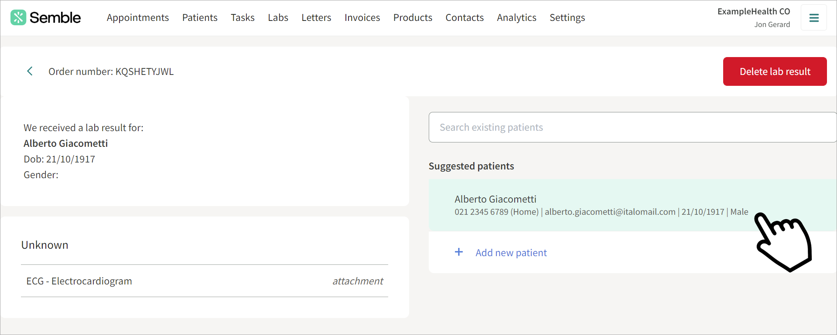Click the Delete lab result button
The image size is (837, 335).
point(775,71)
